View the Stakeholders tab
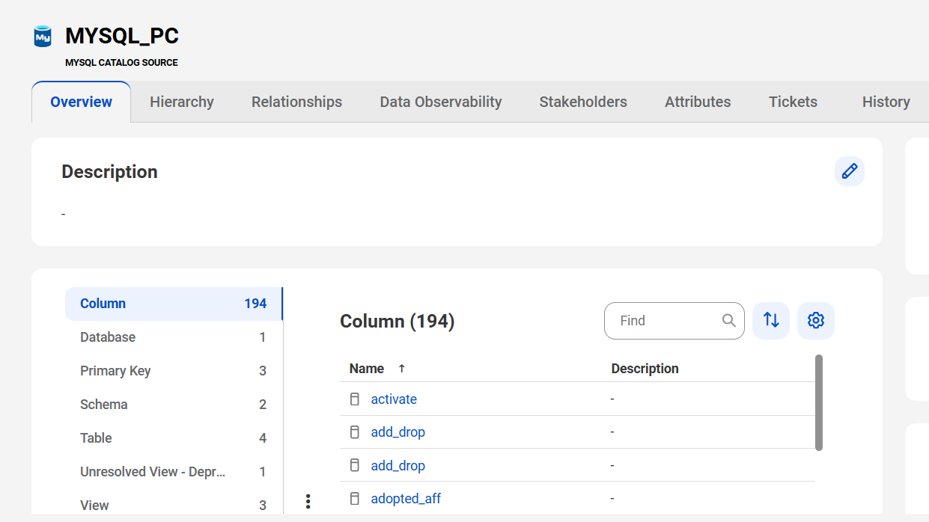929x522 pixels. [583, 102]
